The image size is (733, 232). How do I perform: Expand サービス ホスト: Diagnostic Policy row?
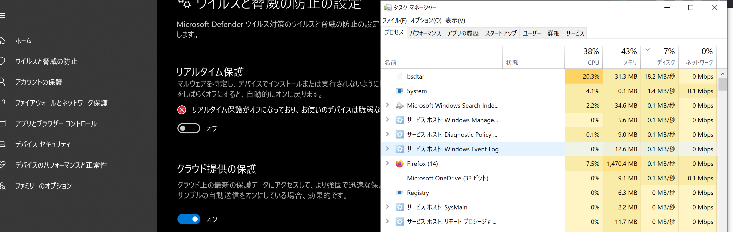point(387,134)
